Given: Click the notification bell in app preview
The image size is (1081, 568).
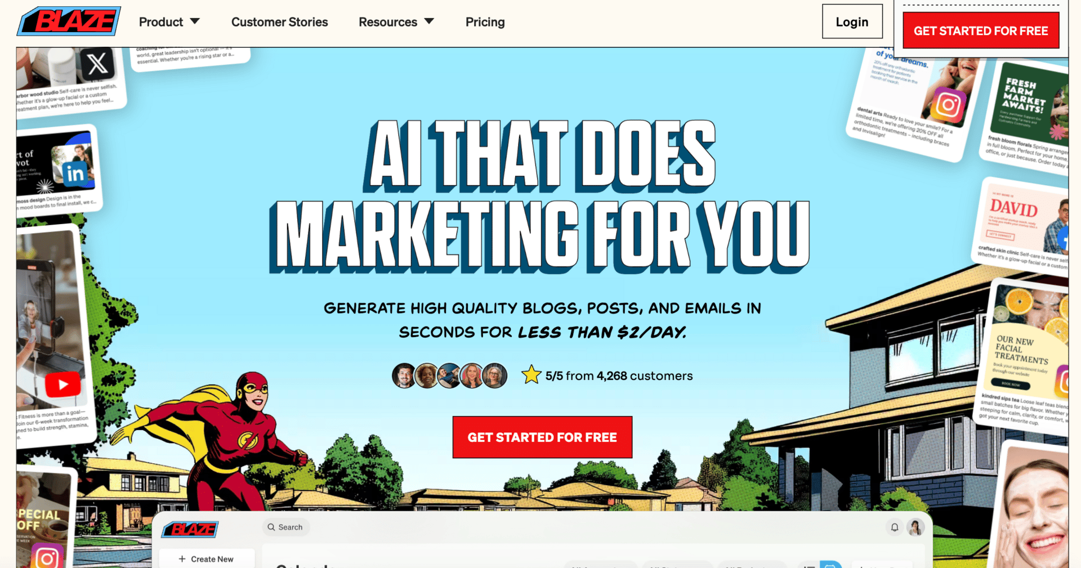Looking at the screenshot, I should (894, 527).
